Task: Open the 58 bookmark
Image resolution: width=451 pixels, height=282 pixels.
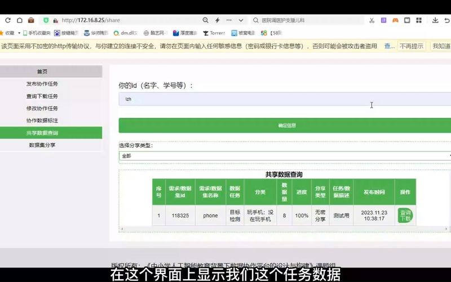Action: 271,33
